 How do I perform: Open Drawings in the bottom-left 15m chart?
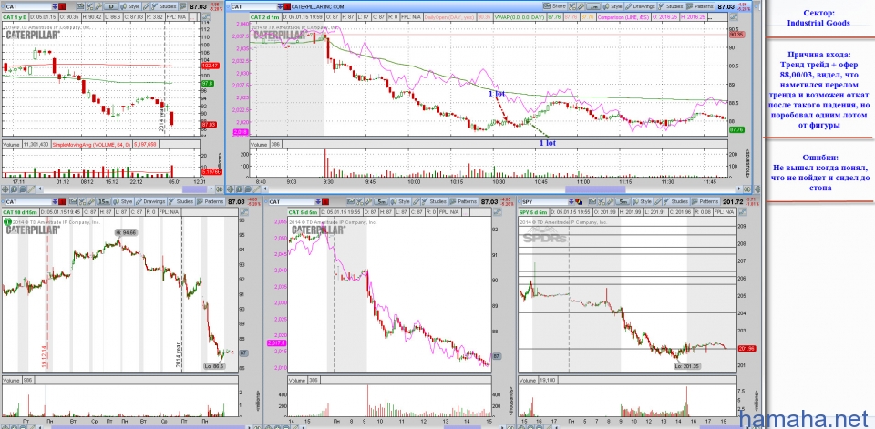click(x=150, y=201)
